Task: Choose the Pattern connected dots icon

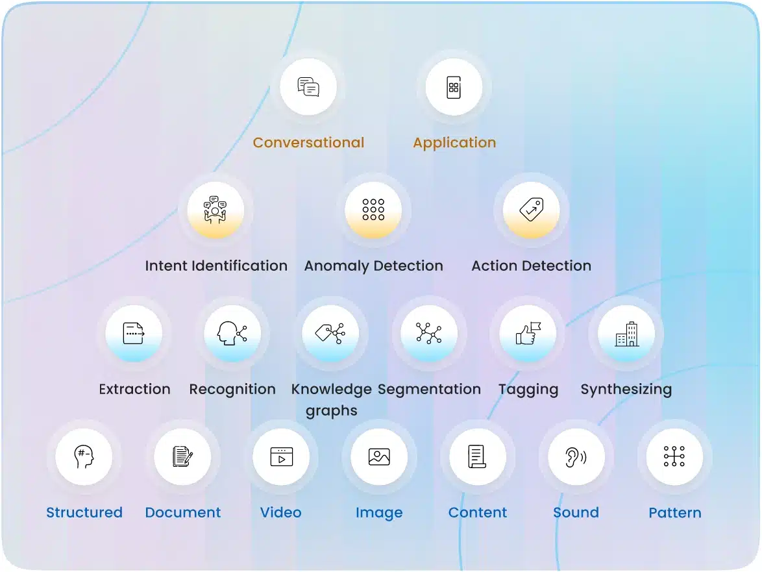Action: pyautogui.click(x=674, y=456)
